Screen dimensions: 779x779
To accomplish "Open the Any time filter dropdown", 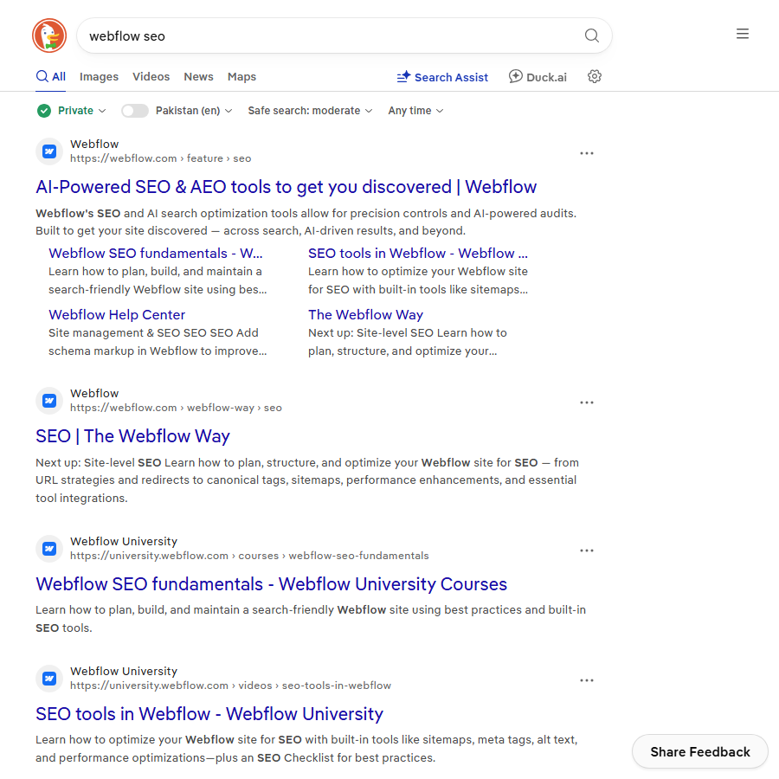I will pos(415,110).
